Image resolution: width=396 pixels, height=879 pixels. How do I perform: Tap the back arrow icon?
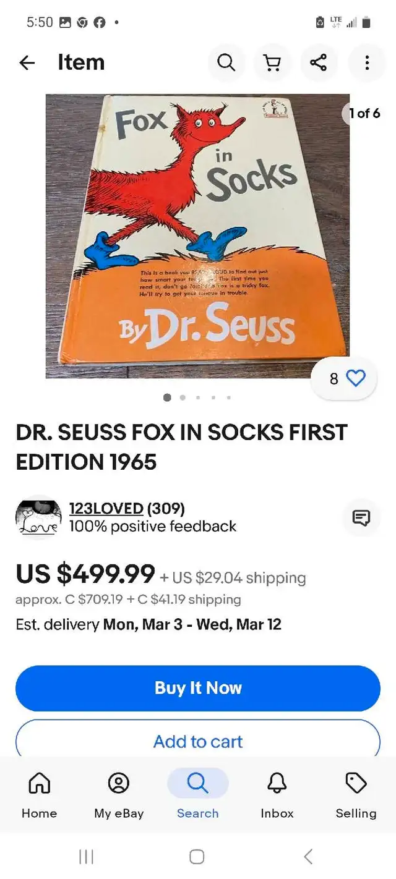coord(27,62)
